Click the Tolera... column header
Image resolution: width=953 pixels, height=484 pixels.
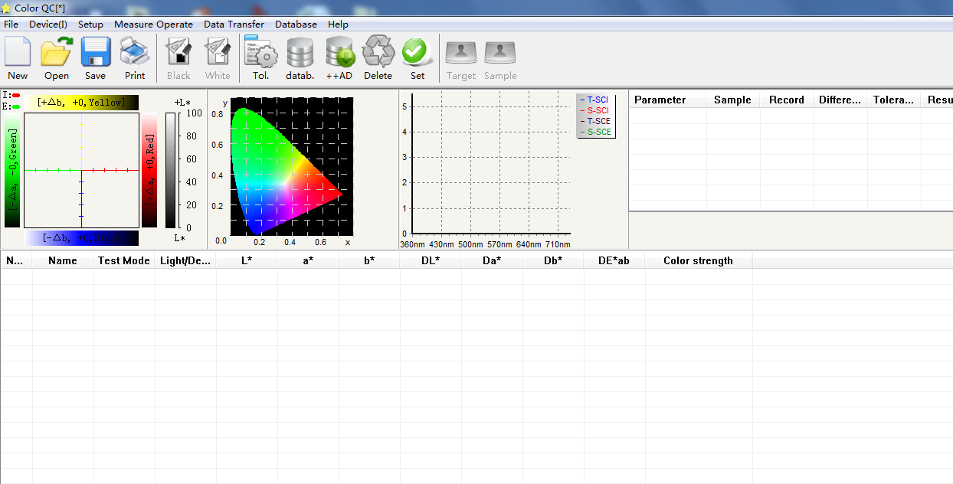coord(894,100)
